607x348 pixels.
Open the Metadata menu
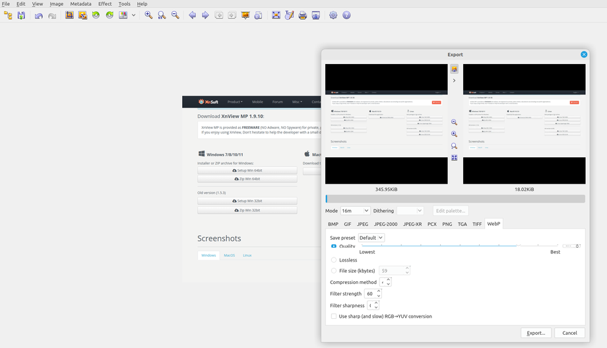point(81,4)
